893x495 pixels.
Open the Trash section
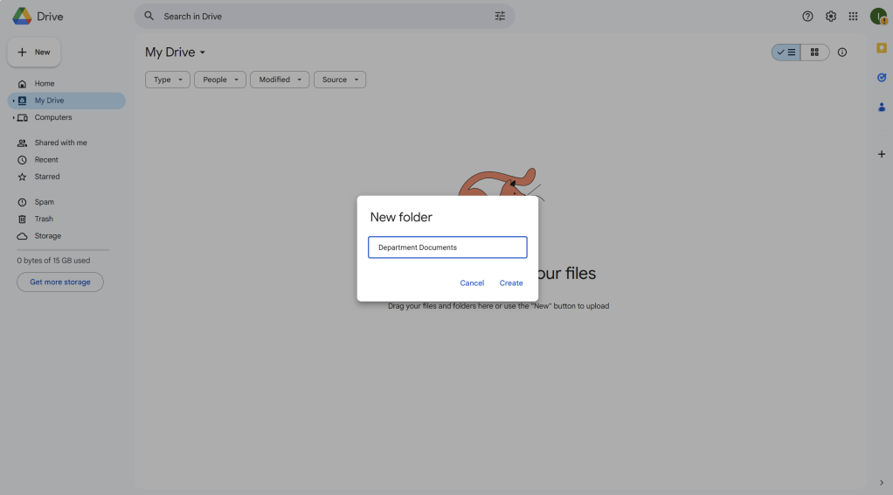coord(44,219)
